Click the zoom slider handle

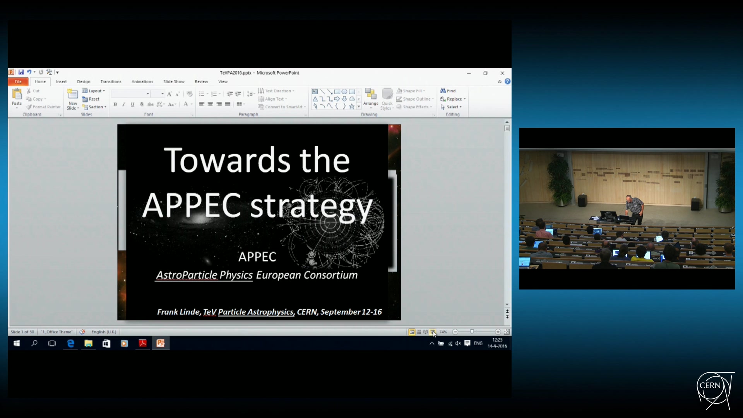tap(472, 332)
